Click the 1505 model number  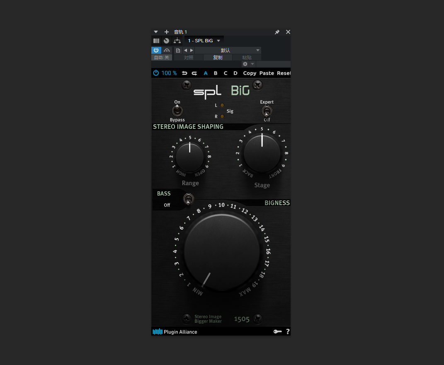tap(242, 319)
